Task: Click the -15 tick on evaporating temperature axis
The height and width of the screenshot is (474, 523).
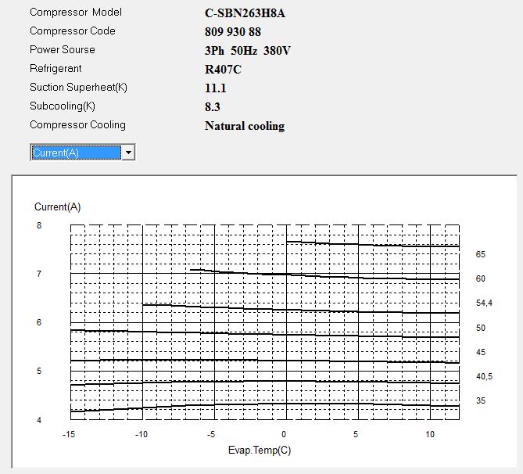Action: click(70, 434)
